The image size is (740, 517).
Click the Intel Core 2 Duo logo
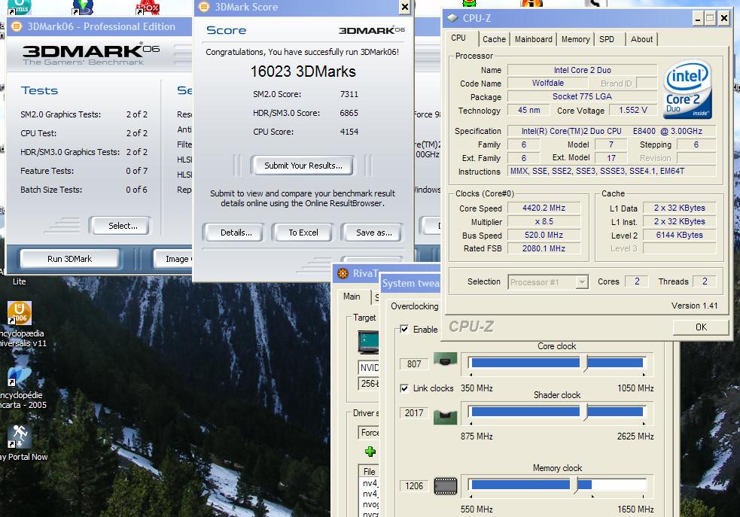pyautogui.click(x=687, y=90)
